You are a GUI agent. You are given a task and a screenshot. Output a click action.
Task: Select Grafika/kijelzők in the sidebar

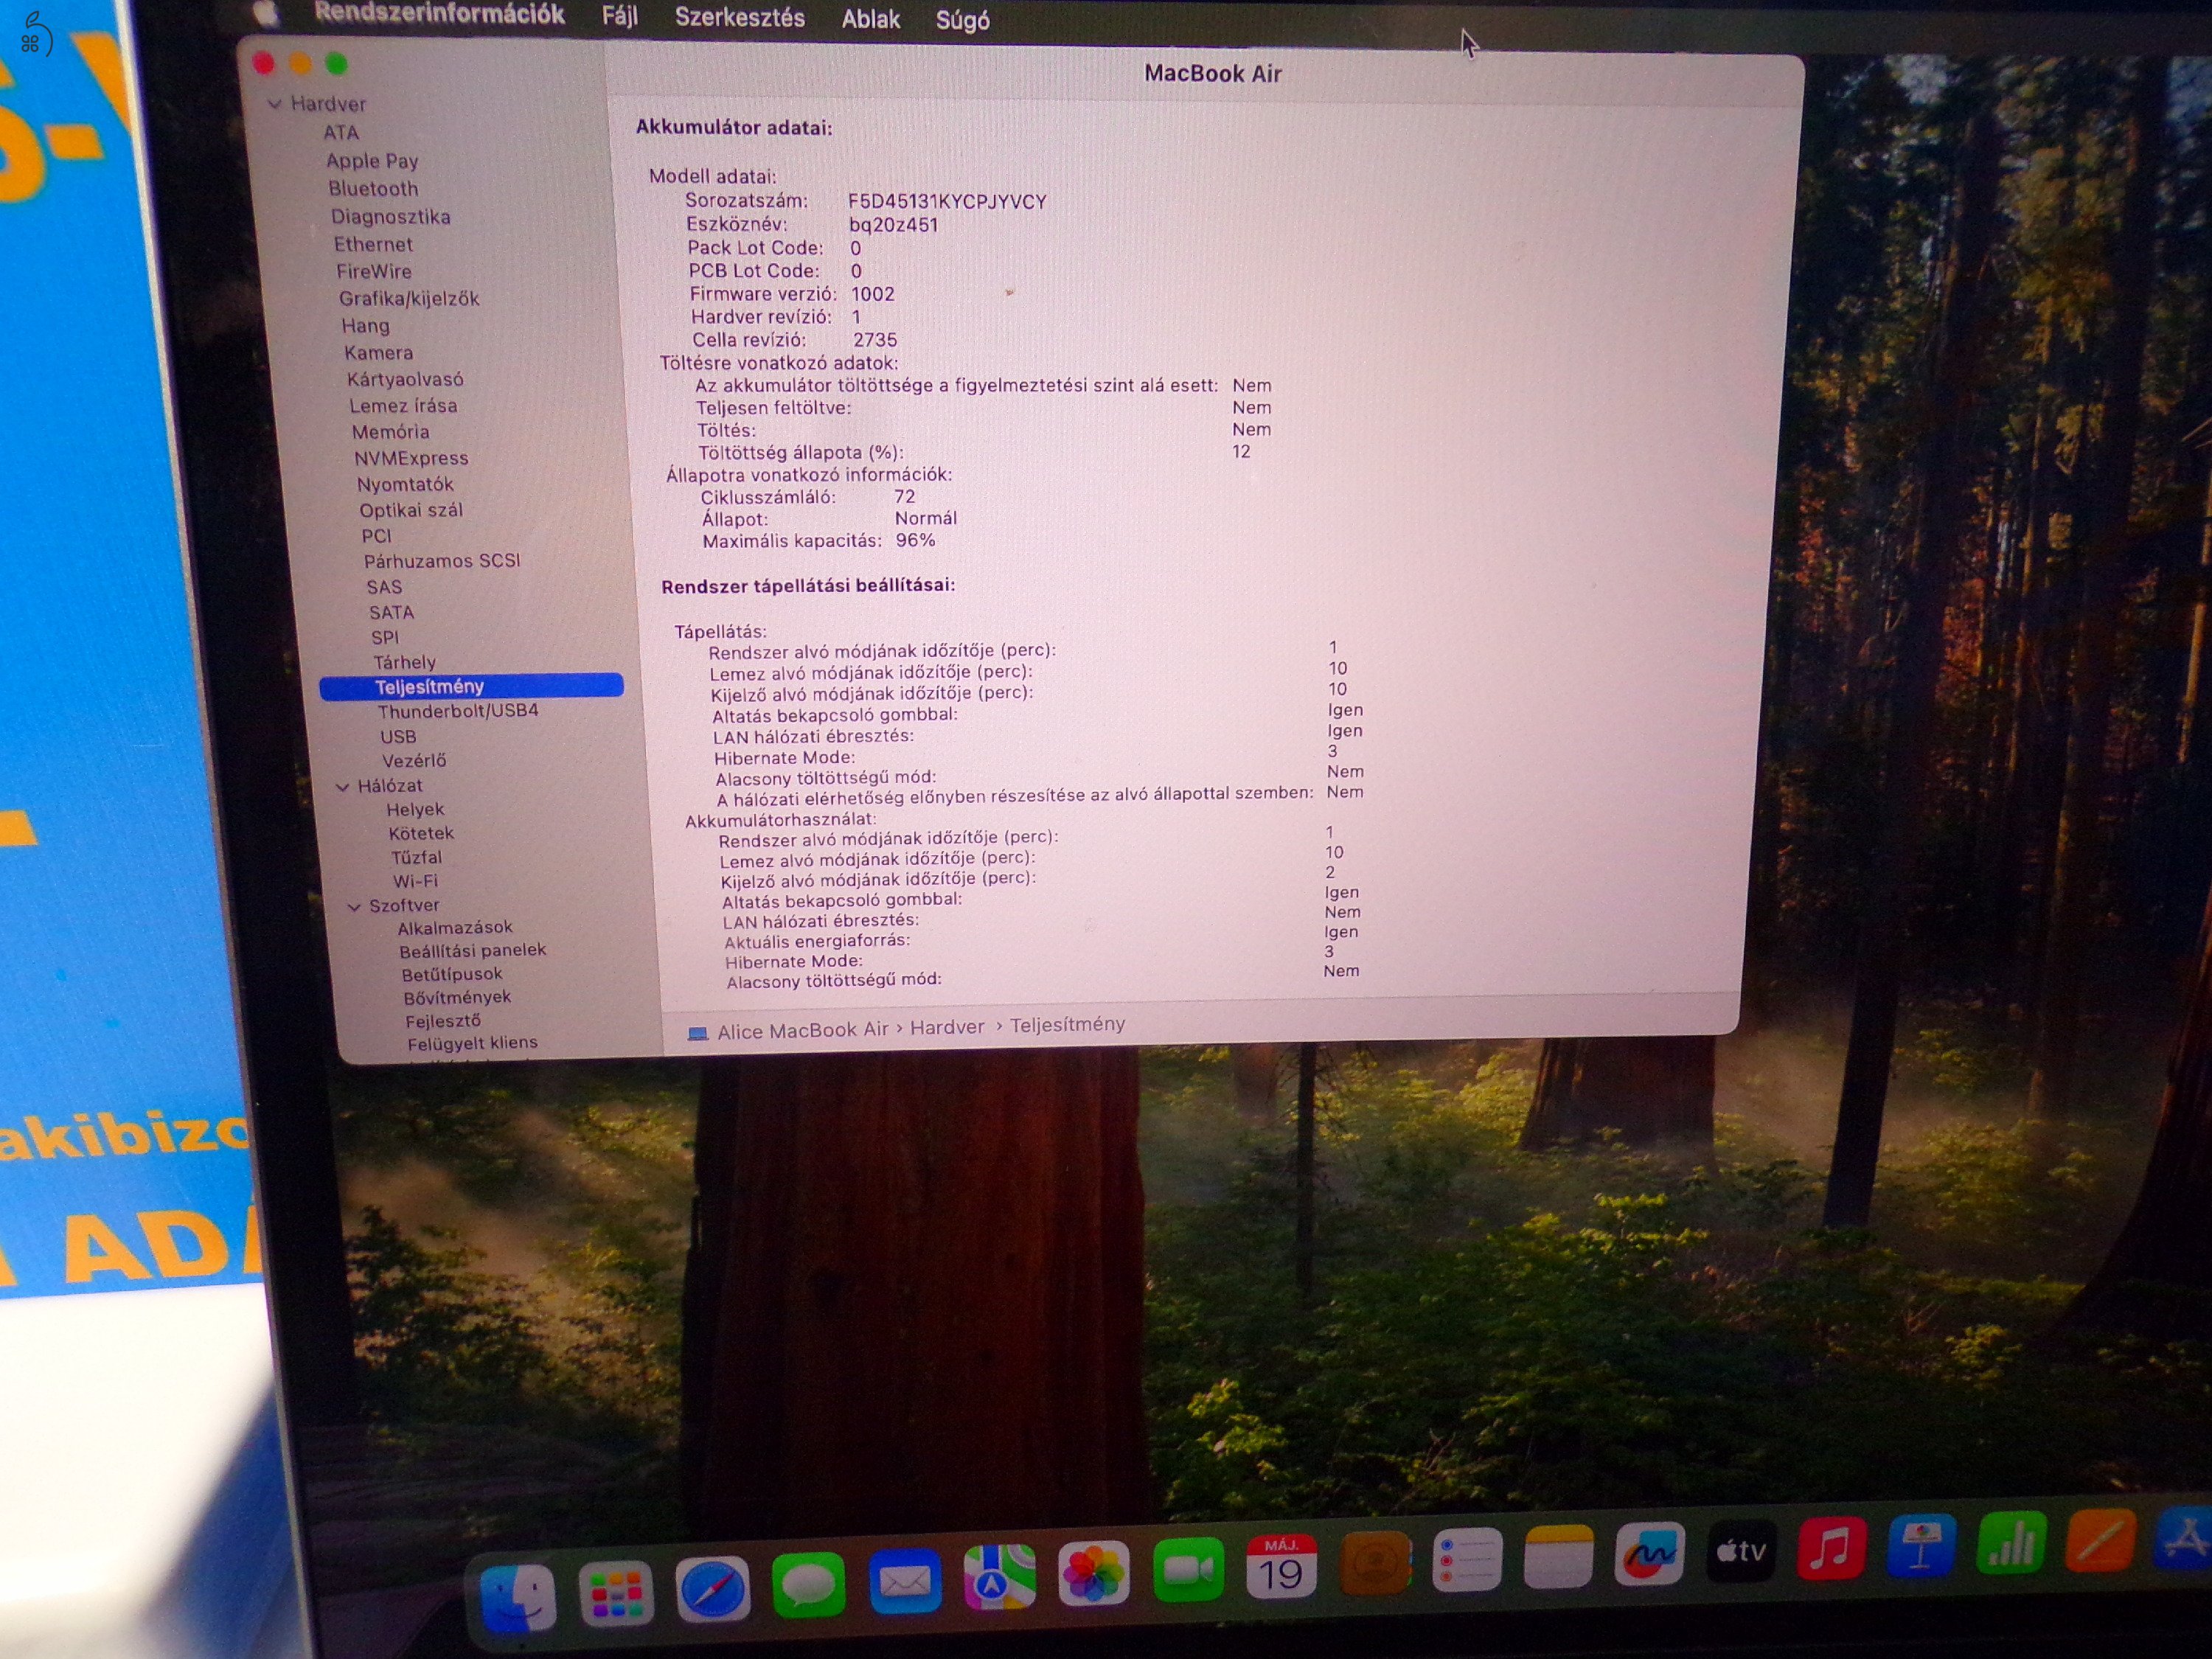pos(409,298)
